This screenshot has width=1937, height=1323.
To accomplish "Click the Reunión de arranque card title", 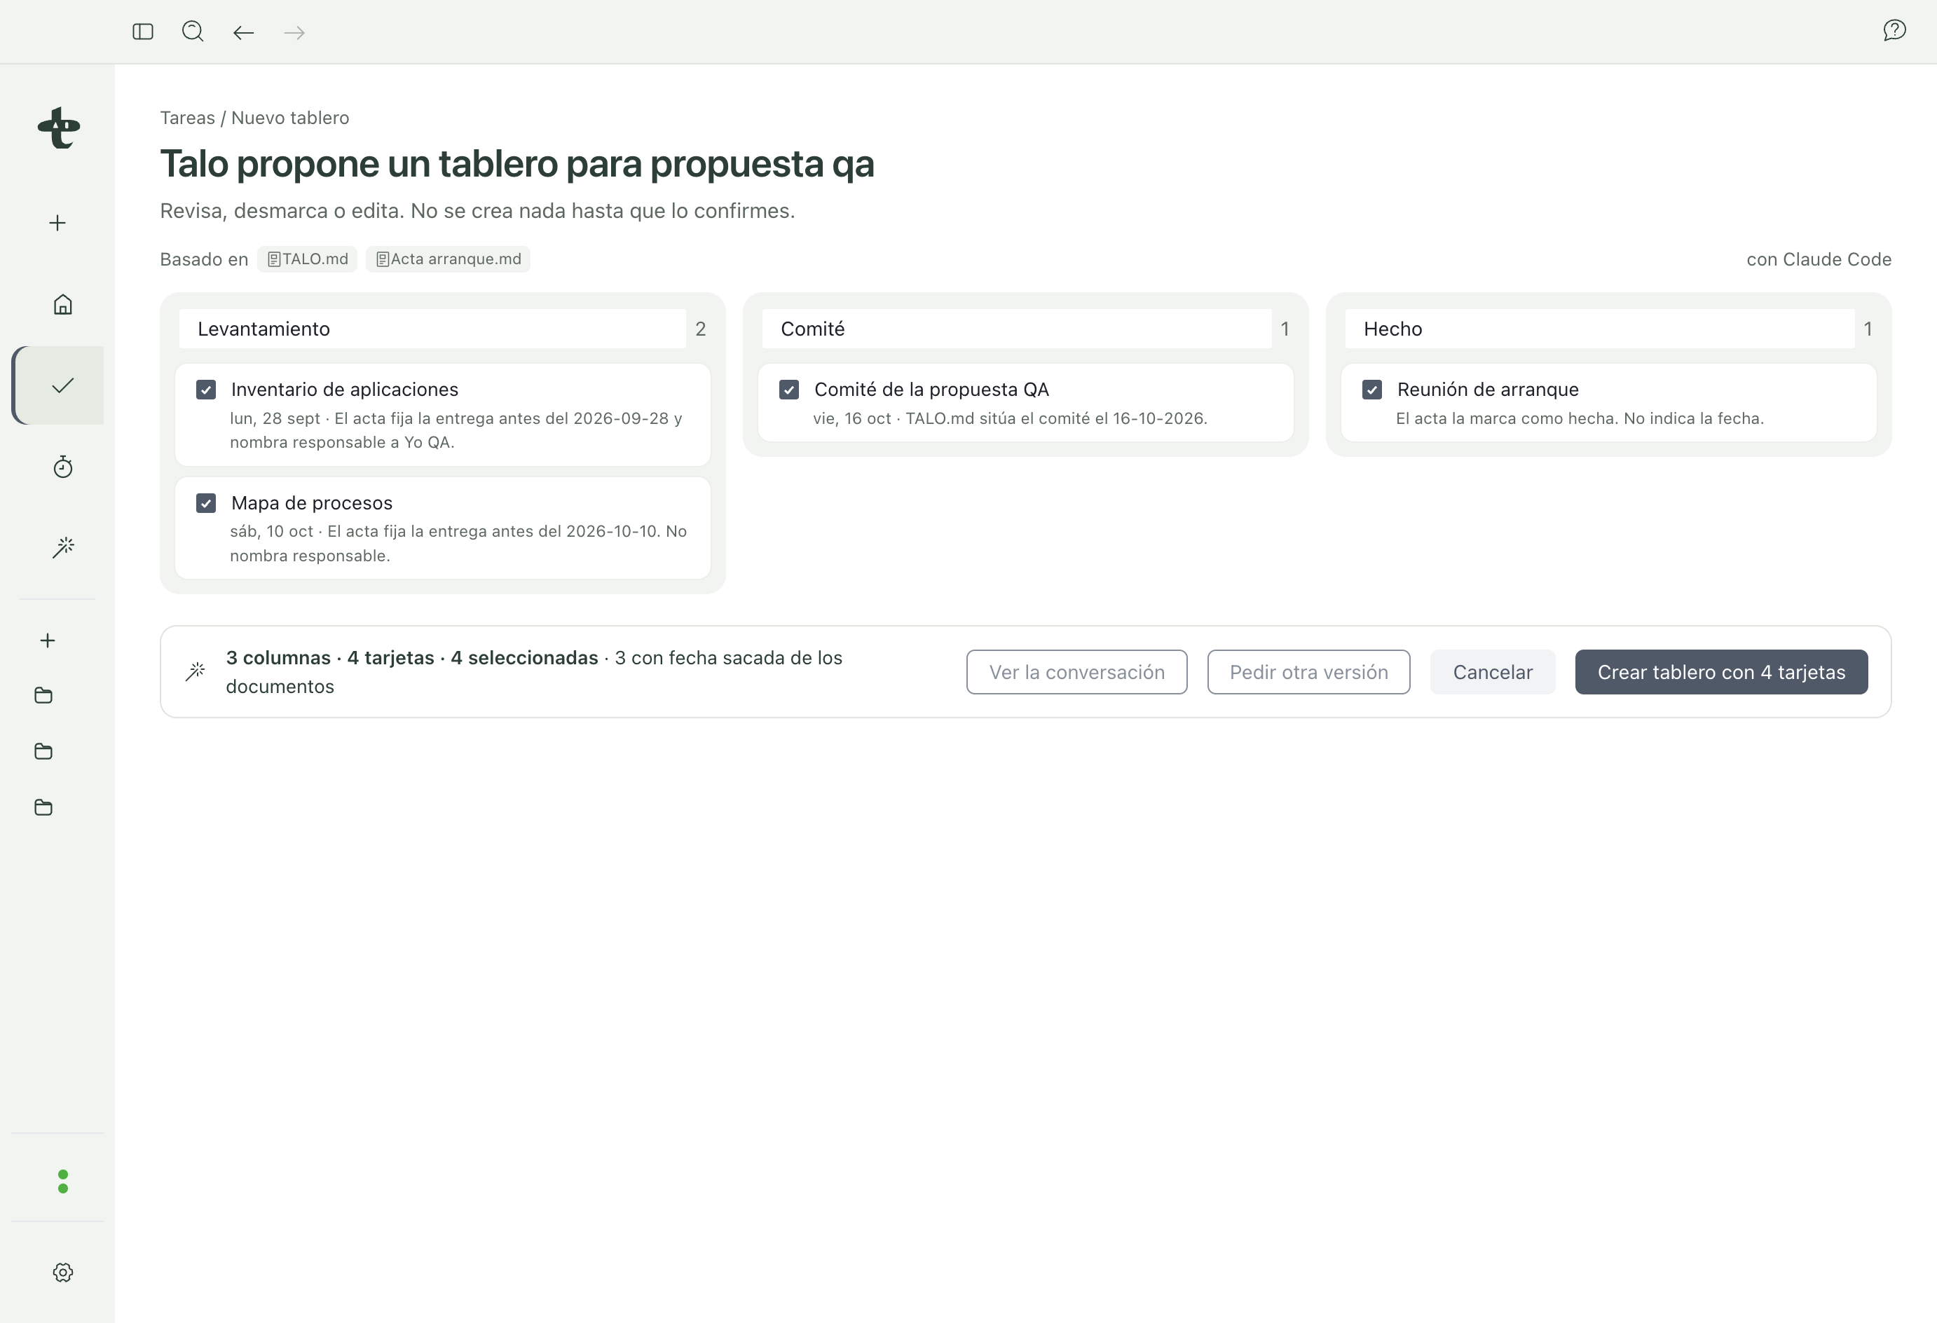I will point(1488,390).
